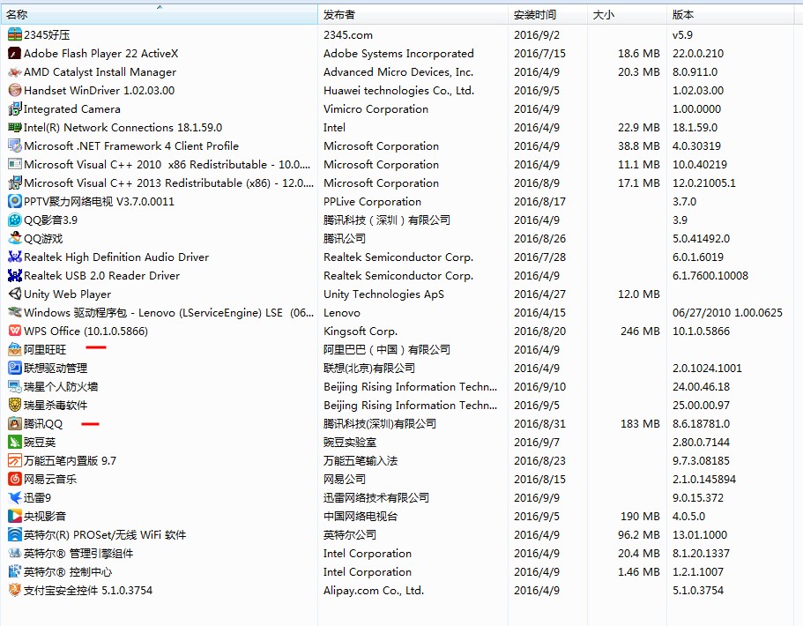Sort by the 发布者 column header
Screen dimensions: 803x626
pyautogui.click(x=413, y=15)
